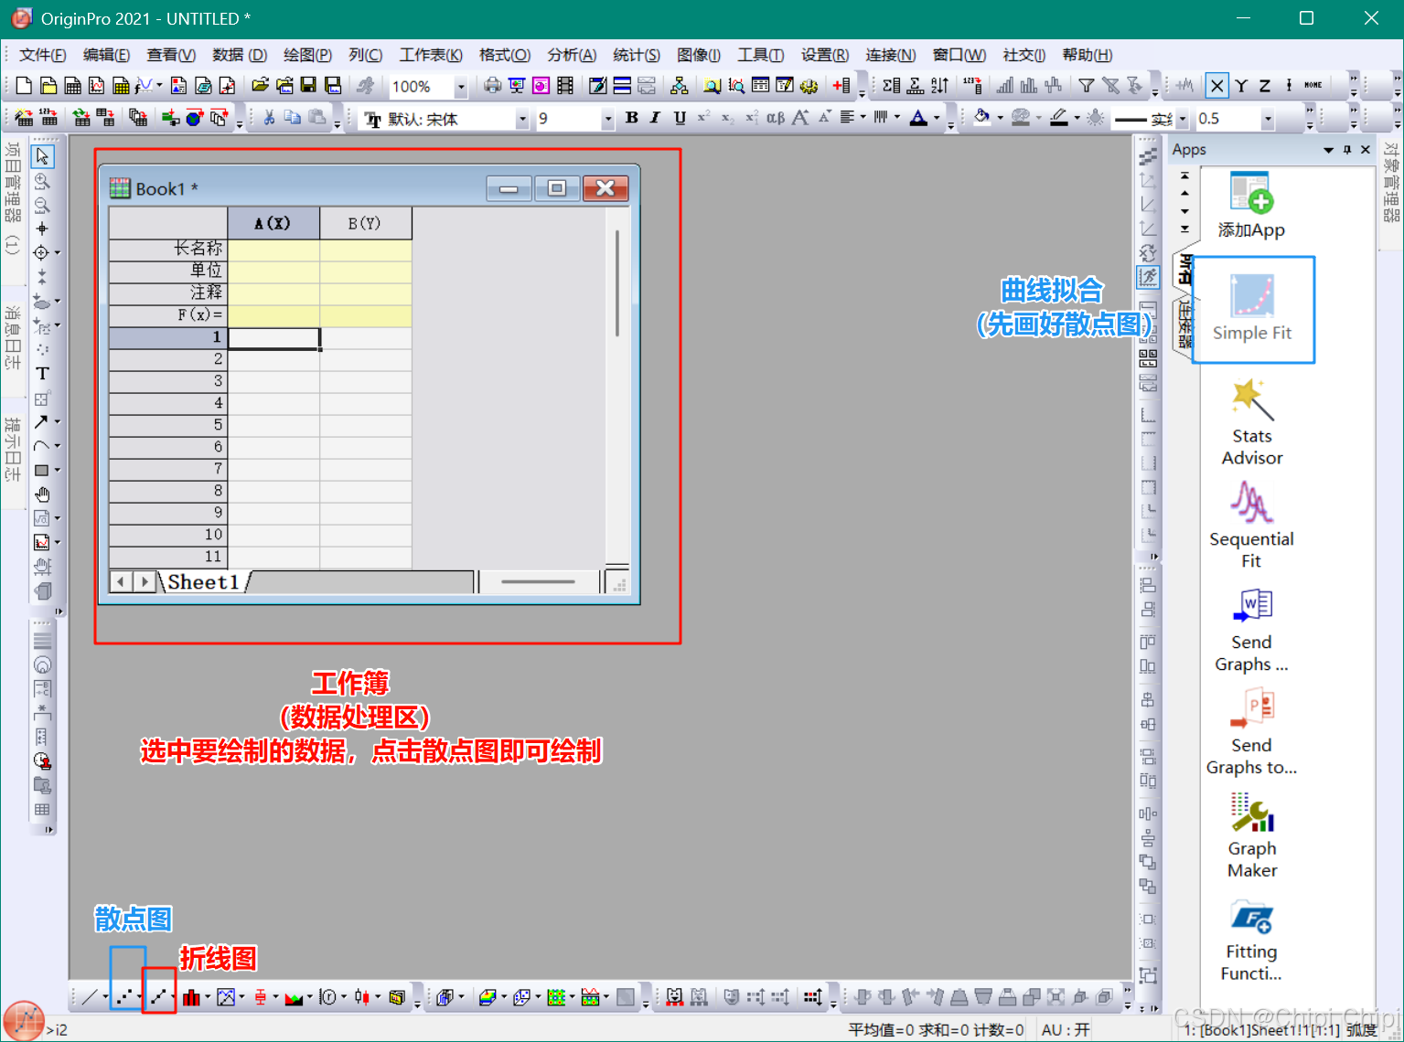Plot a box chart
The image size is (1404, 1042).
coord(260,997)
